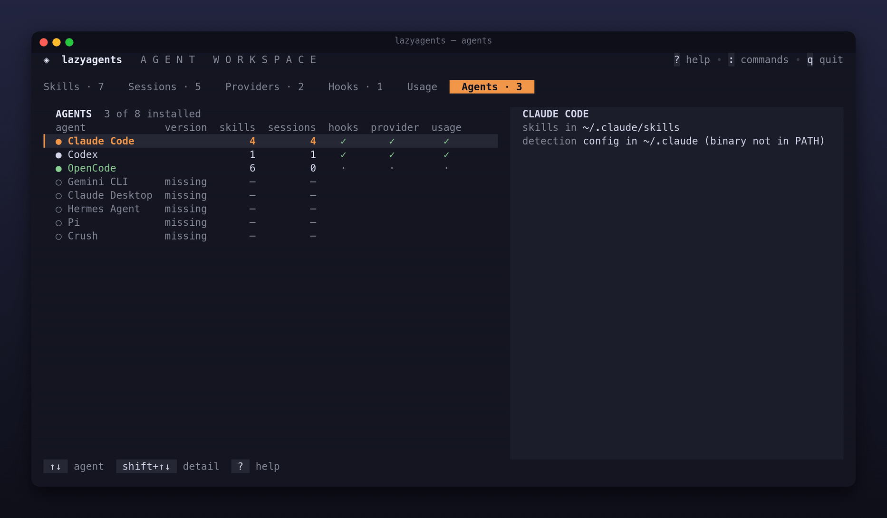Click the ? help key in footer
887x518 pixels.
coord(255,467)
